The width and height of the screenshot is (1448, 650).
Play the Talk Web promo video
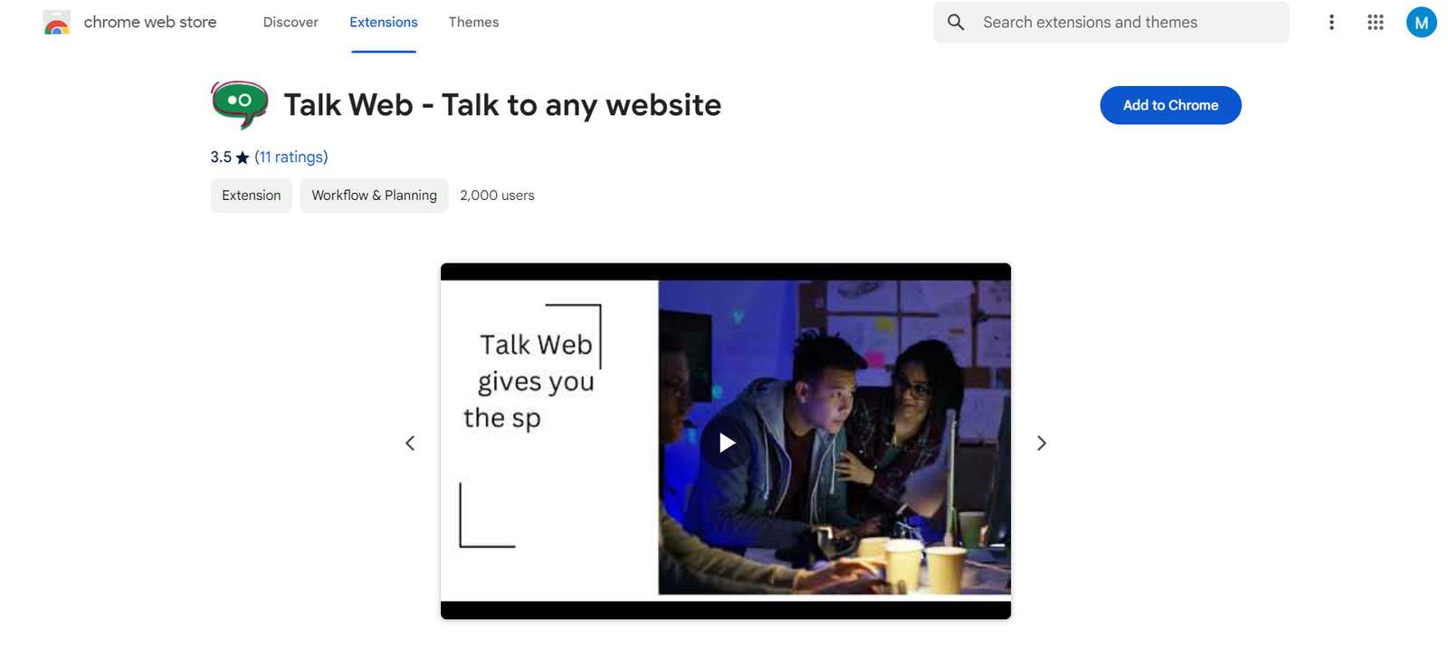pos(726,443)
